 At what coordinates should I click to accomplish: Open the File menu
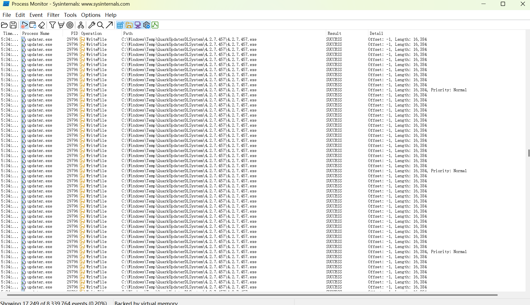[x=7, y=15]
